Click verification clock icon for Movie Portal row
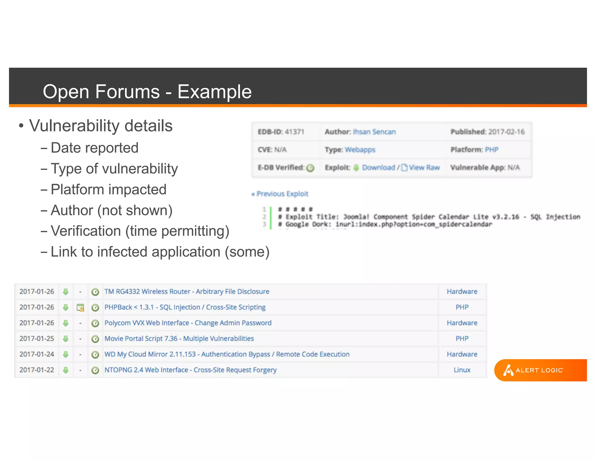This screenshot has width=596, height=461. pos(95,339)
